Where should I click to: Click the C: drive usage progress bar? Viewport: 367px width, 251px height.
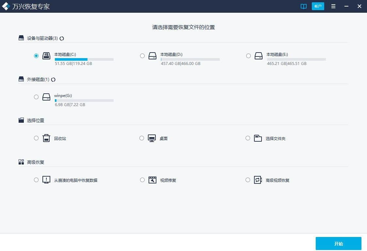point(84,59)
